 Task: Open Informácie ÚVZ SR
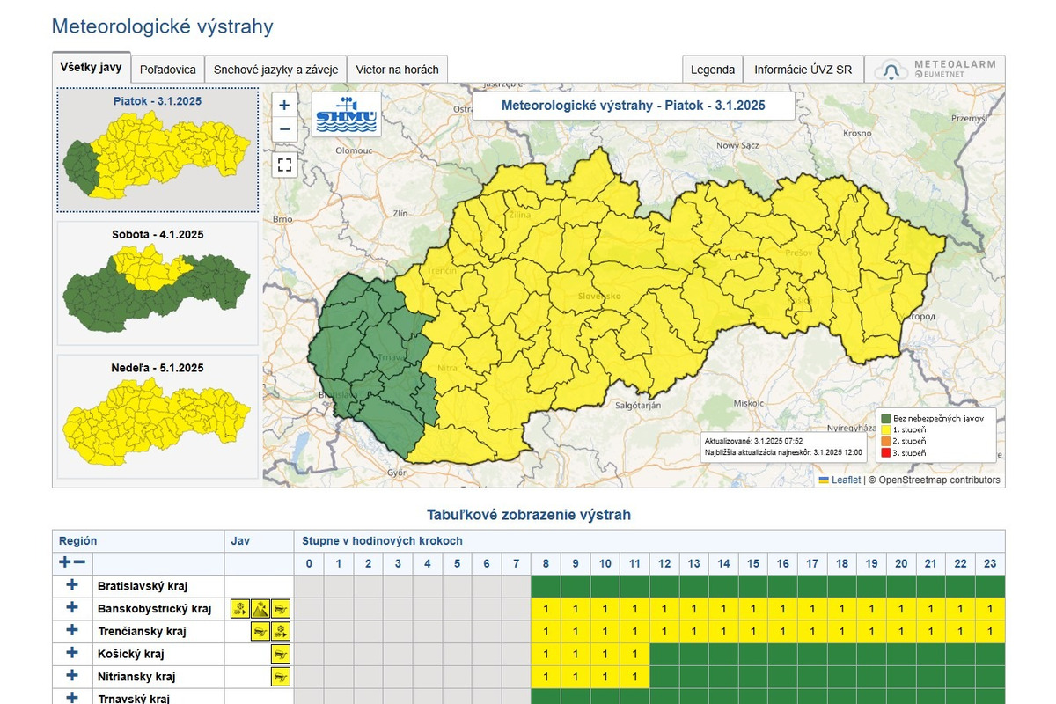[x=803, y=70]
